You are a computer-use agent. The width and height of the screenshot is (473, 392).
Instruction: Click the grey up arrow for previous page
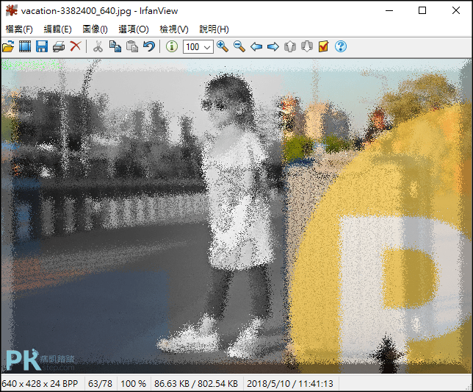[x=290, y=46]
